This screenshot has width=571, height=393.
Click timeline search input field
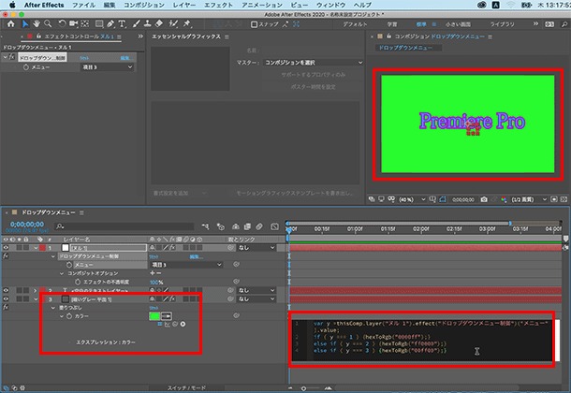pos(124,226)
